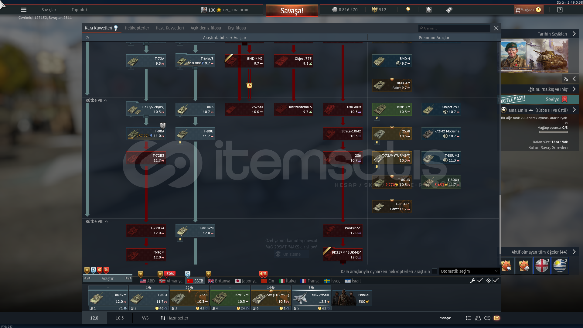Open the hamburger main menu
This screenshot has width=583, height=328.
coord(24,10)
